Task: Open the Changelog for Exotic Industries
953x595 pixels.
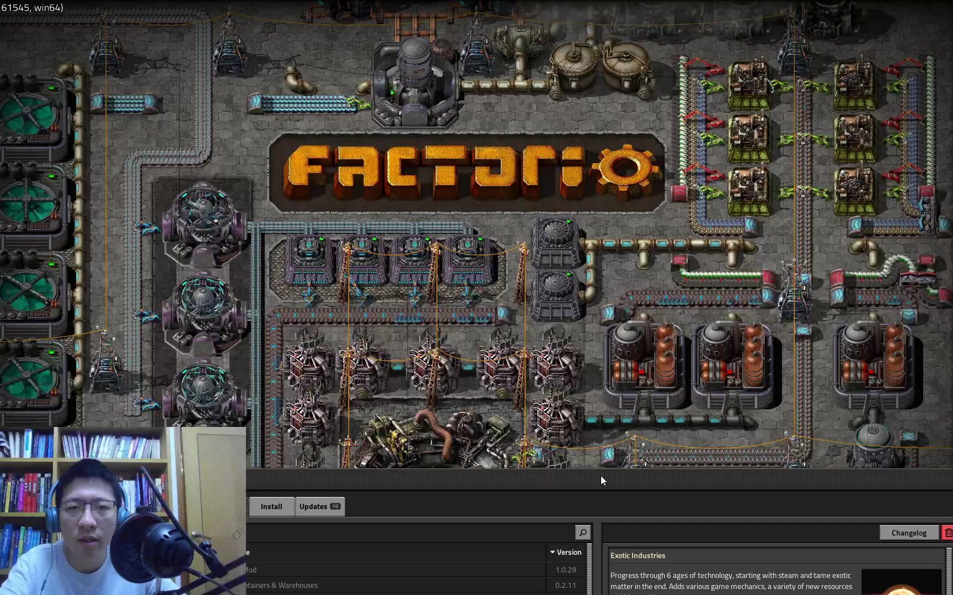Action: [909, 533]
